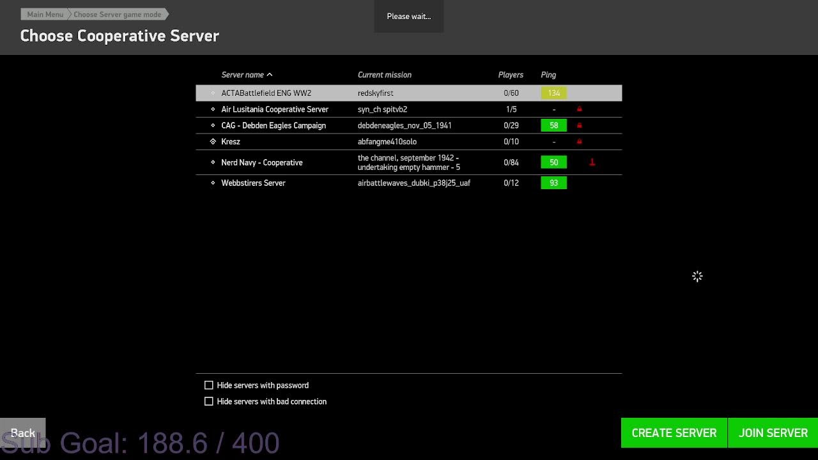
Task: Click green ping indicator showing 58
Action: (x=553, y=125)
